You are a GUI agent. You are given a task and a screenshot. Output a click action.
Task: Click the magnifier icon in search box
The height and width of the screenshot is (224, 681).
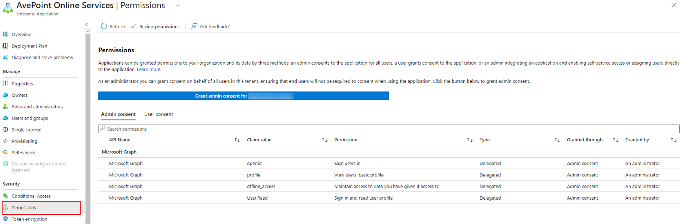pos(103,128)
